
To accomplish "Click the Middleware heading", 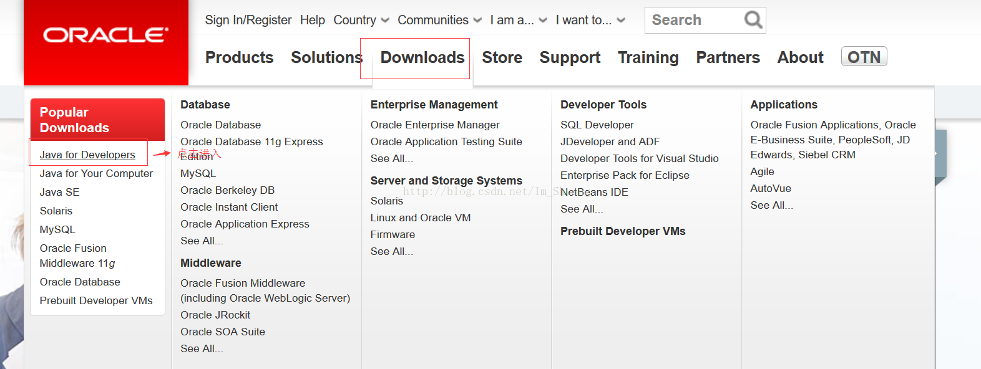I will tap(211, 263).
